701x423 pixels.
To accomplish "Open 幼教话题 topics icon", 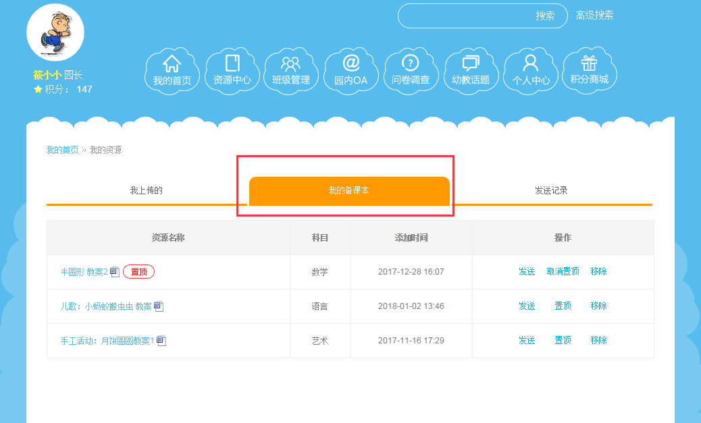I will [470, 71].
